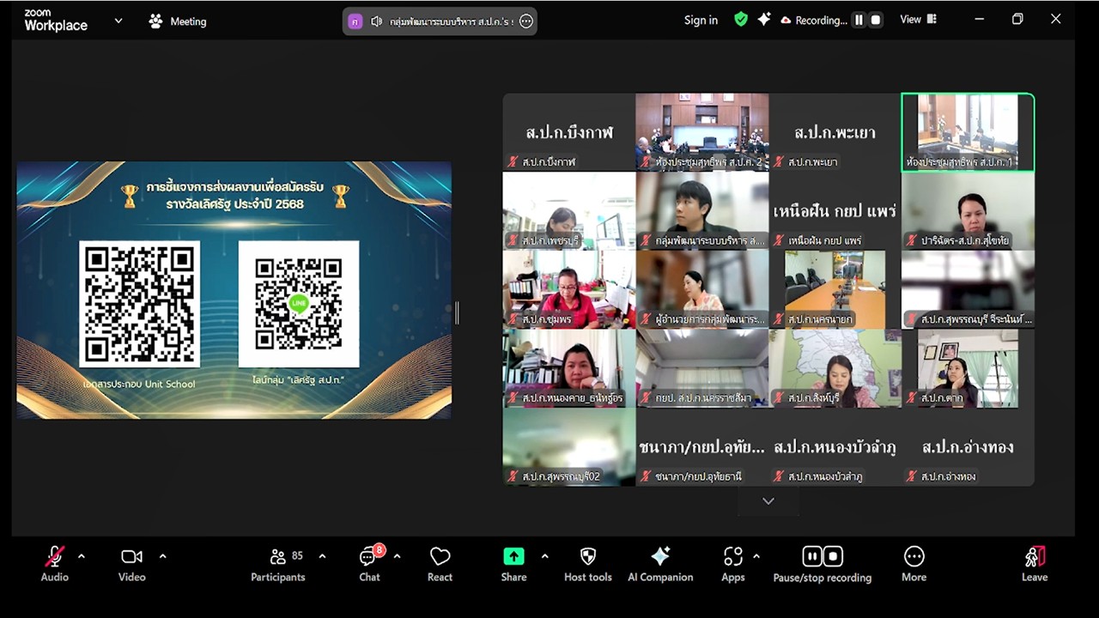1099x618 pixels.
Task: Click the Recording... cloud indicator
Action: tap(813, 21)
